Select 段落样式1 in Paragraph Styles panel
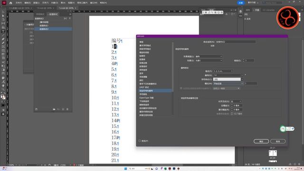304x171 pixels. (44, 26)
